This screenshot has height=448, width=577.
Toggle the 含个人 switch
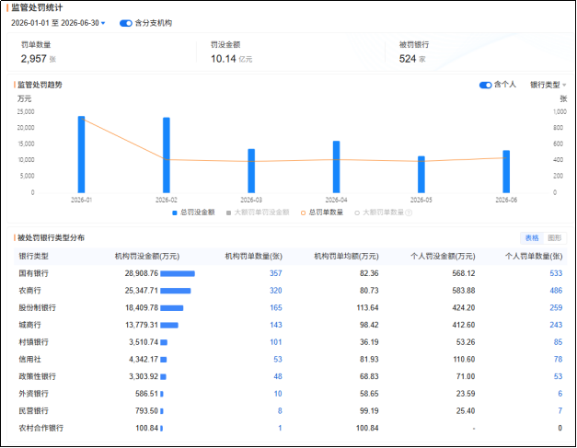[x=485, y=85]
